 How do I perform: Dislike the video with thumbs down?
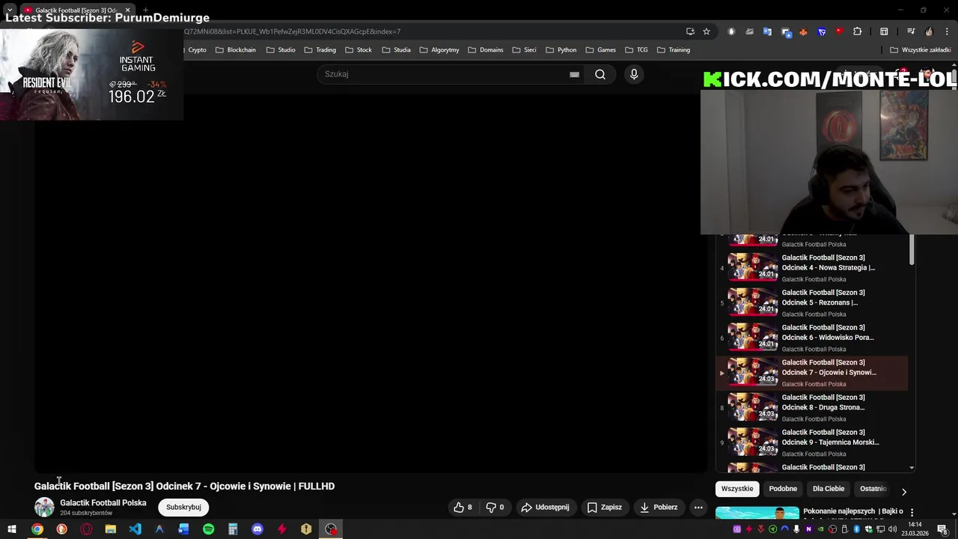point(495,507)
